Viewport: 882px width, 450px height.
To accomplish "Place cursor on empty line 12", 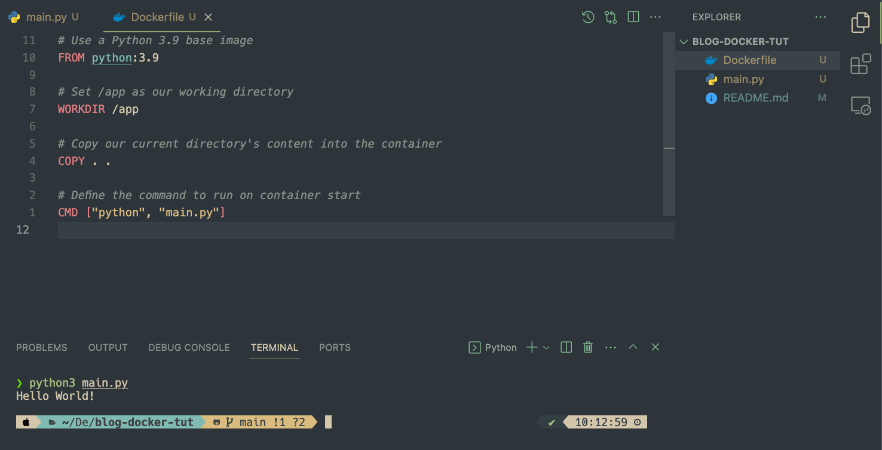I will [x=366, y=230].
